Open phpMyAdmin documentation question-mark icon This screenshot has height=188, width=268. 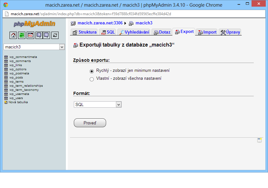(39, 35)
